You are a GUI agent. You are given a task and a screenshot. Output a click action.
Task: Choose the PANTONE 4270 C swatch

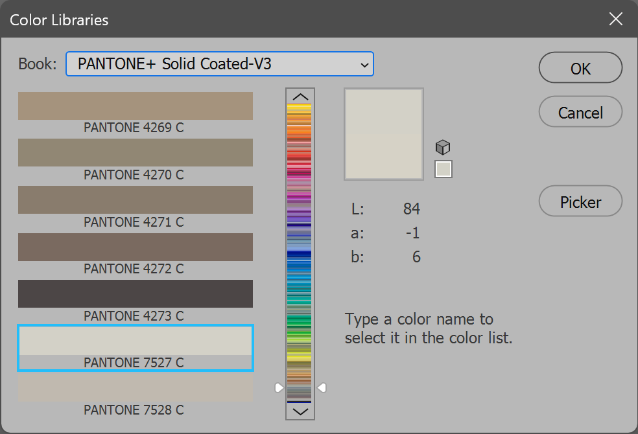[x=135, y=153]
